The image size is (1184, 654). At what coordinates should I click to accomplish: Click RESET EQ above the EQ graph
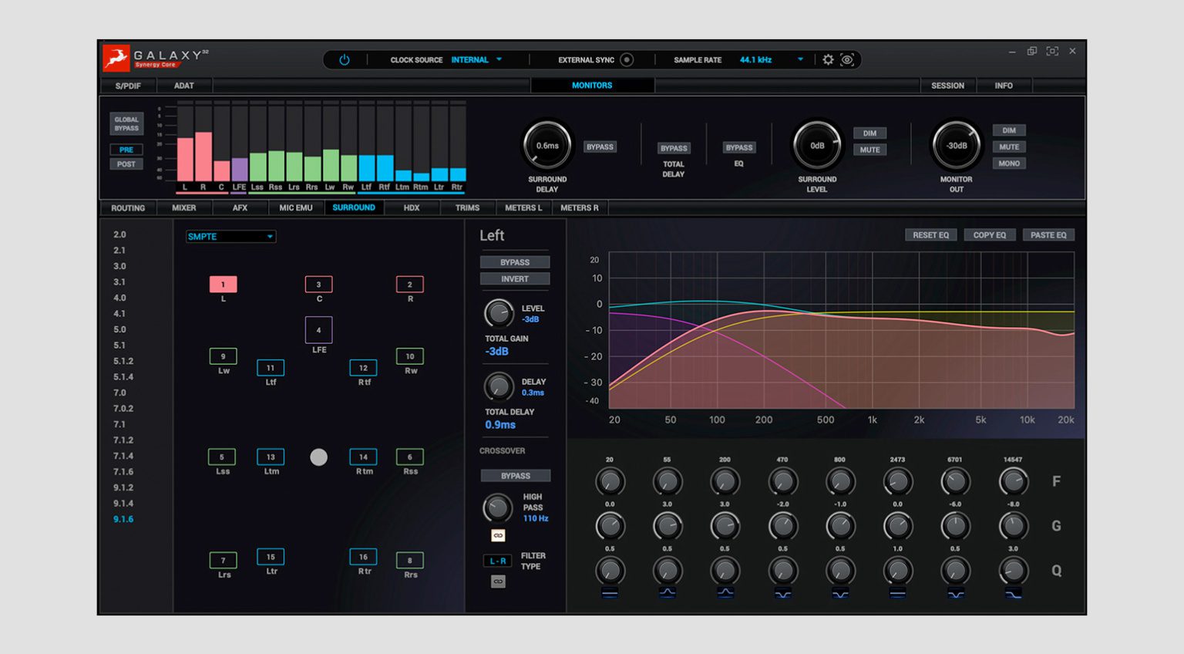[x=930, y=234]
